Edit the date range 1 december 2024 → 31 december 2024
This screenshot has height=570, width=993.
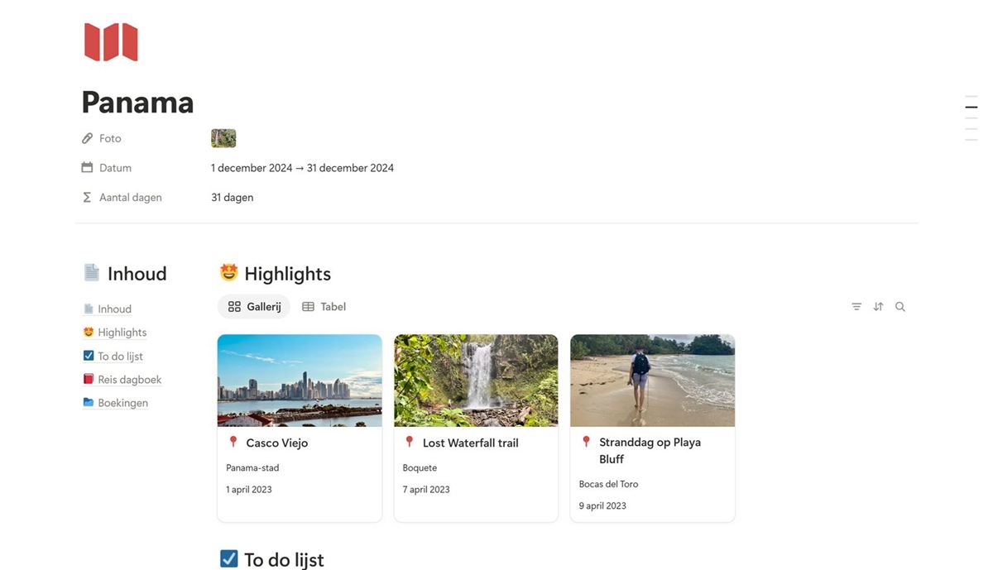[302, 168]
